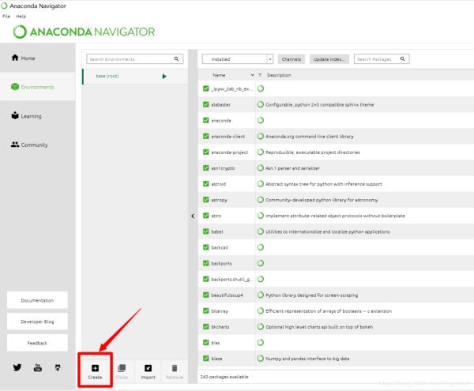The image size is (474, 391).
Task: Click the play arrow beside base (root)
Action: [x=164, y=76]
